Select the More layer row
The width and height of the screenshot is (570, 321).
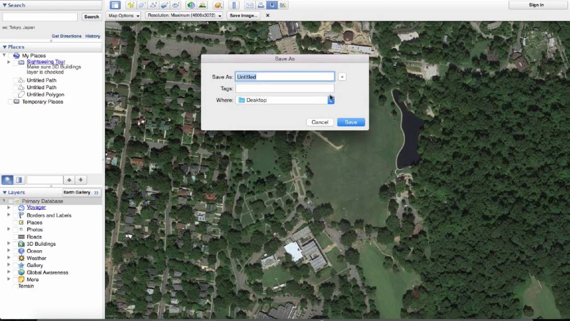click(x=33, y=280)
